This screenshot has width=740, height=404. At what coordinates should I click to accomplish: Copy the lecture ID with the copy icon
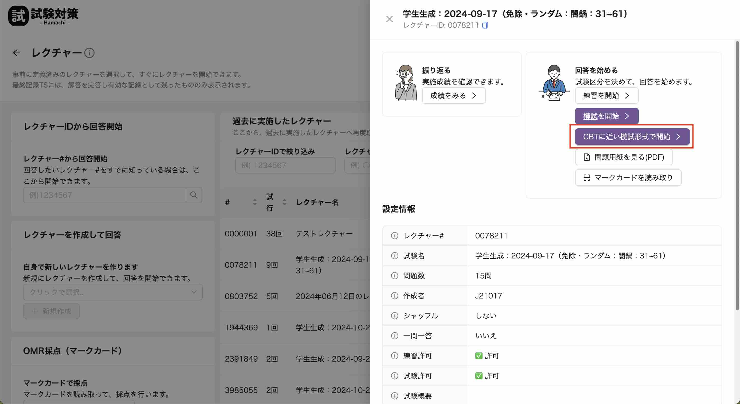pos(485,25)
